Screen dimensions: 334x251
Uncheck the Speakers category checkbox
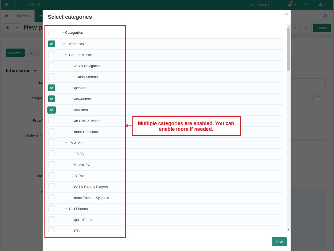click(51, 88)
